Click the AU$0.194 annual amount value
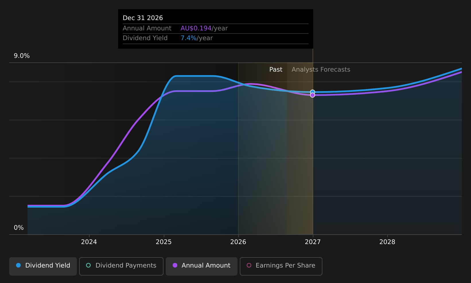Image resolution: width=471 pixels, height=283 pixels. coord(196,28)
